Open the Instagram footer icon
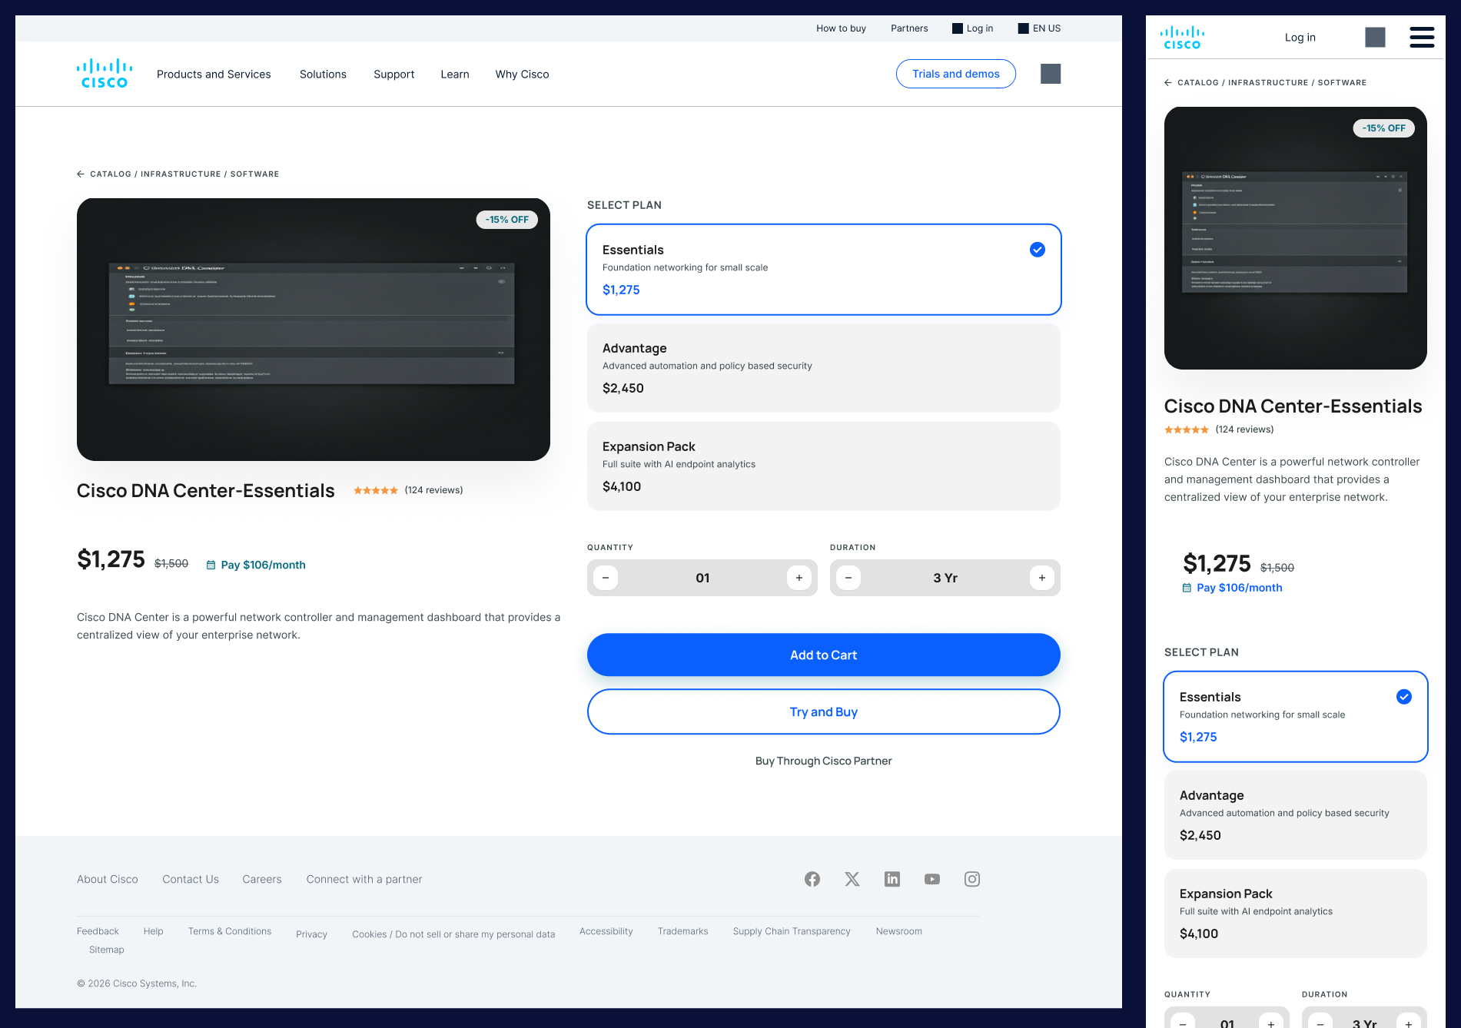The height and width of the screenshot is (1028, 1461). point(972,879)
